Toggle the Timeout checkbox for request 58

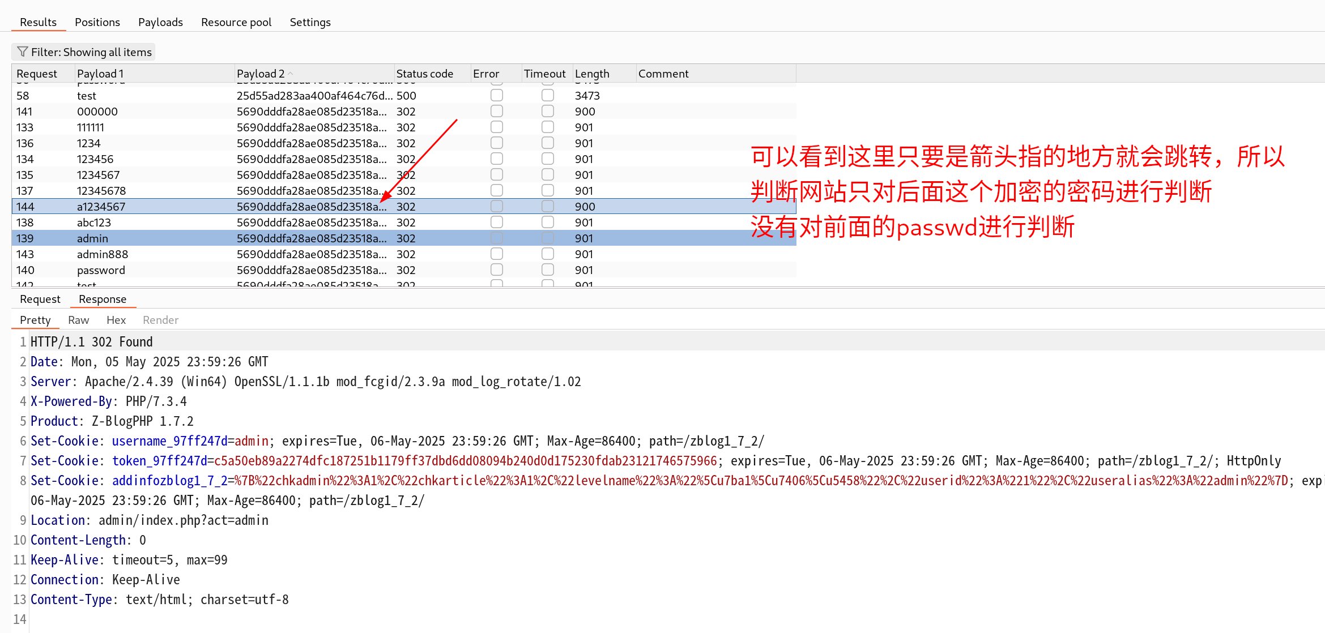coord(547,96)
